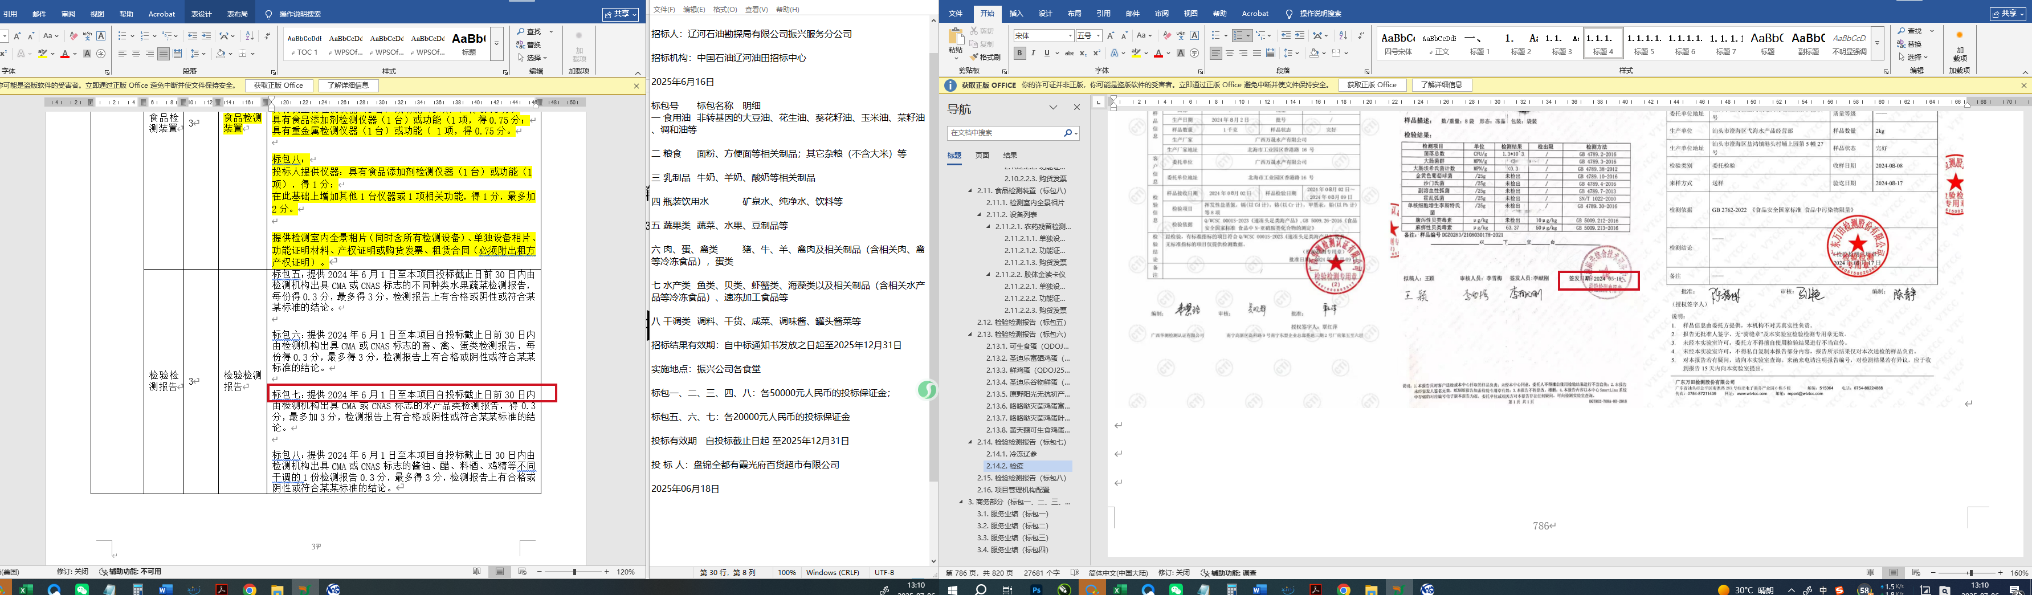Open 插入 ribbon tab in right Word
The width and height of the screenshot is (2032, 595).
(x=1016, y=14)
